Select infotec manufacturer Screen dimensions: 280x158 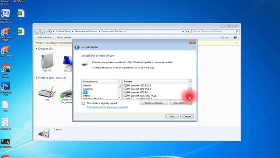87,96
